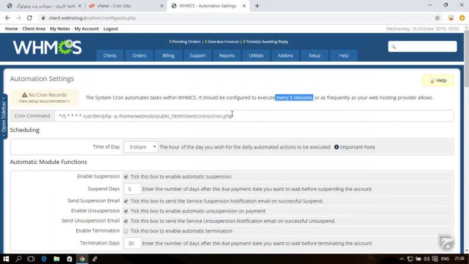Click the Home link
Viewport: 469px width, 264px height.
click(x=11, y=29)
